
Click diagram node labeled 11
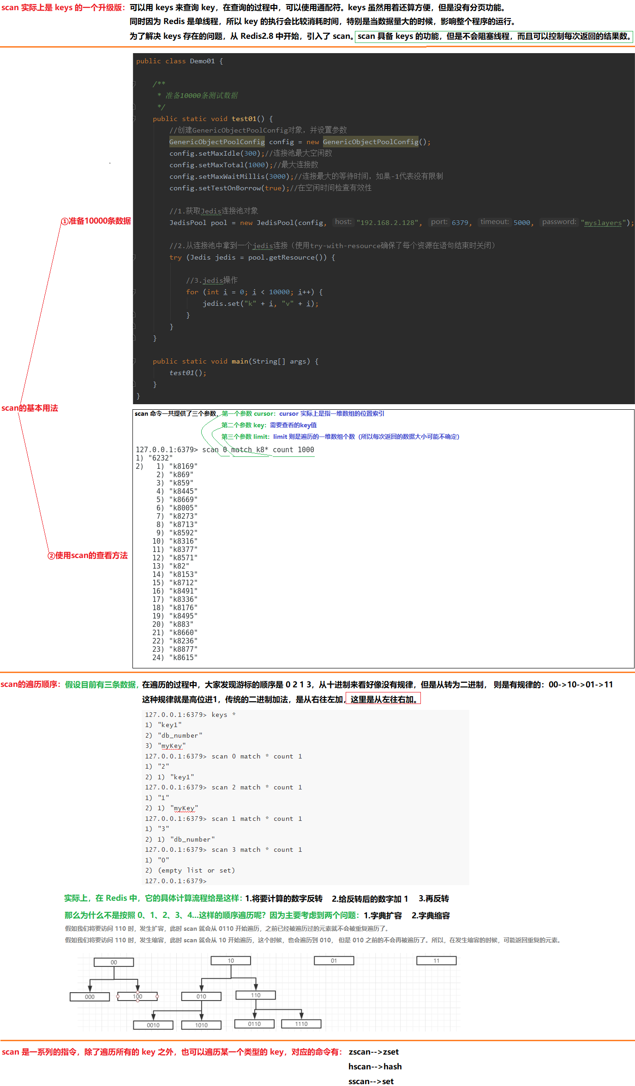click(x=436, y=961)
